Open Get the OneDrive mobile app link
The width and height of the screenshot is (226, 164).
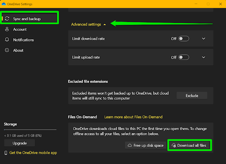coord(33,153)
